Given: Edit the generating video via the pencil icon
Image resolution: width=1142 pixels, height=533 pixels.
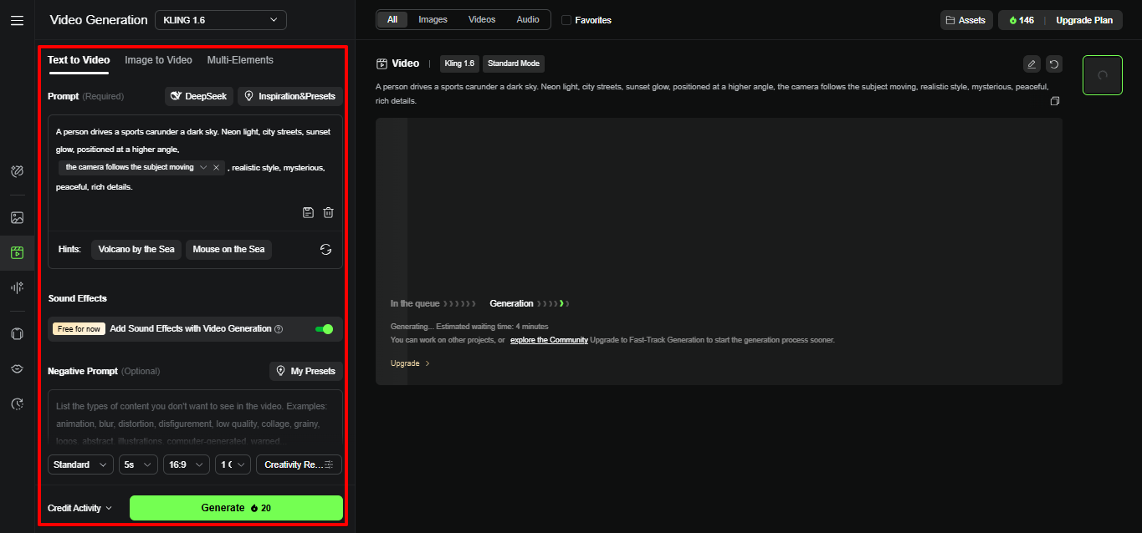Looking at the screenshot, I should (x=1032, y=63).
